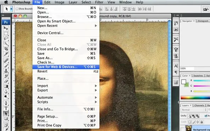Click the Go to Bridge icon
The image size is (210, 131).
(206, 9)
